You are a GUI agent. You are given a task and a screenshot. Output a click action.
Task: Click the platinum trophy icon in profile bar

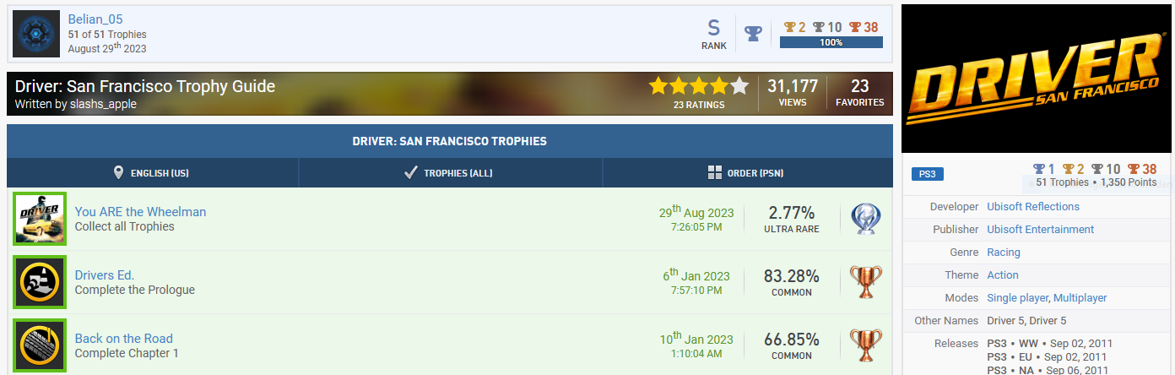coord(753,34)
